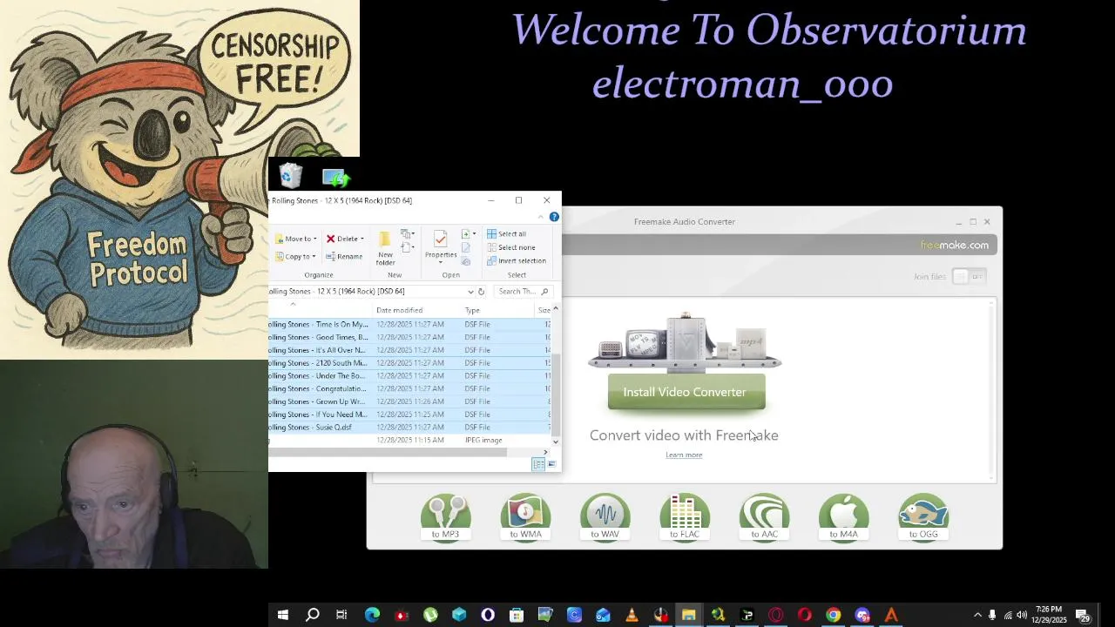Click the 'to OGG' fish icon
This screenshot has height=627, width=1115.
pyautogui.click(x=923, y=517)
